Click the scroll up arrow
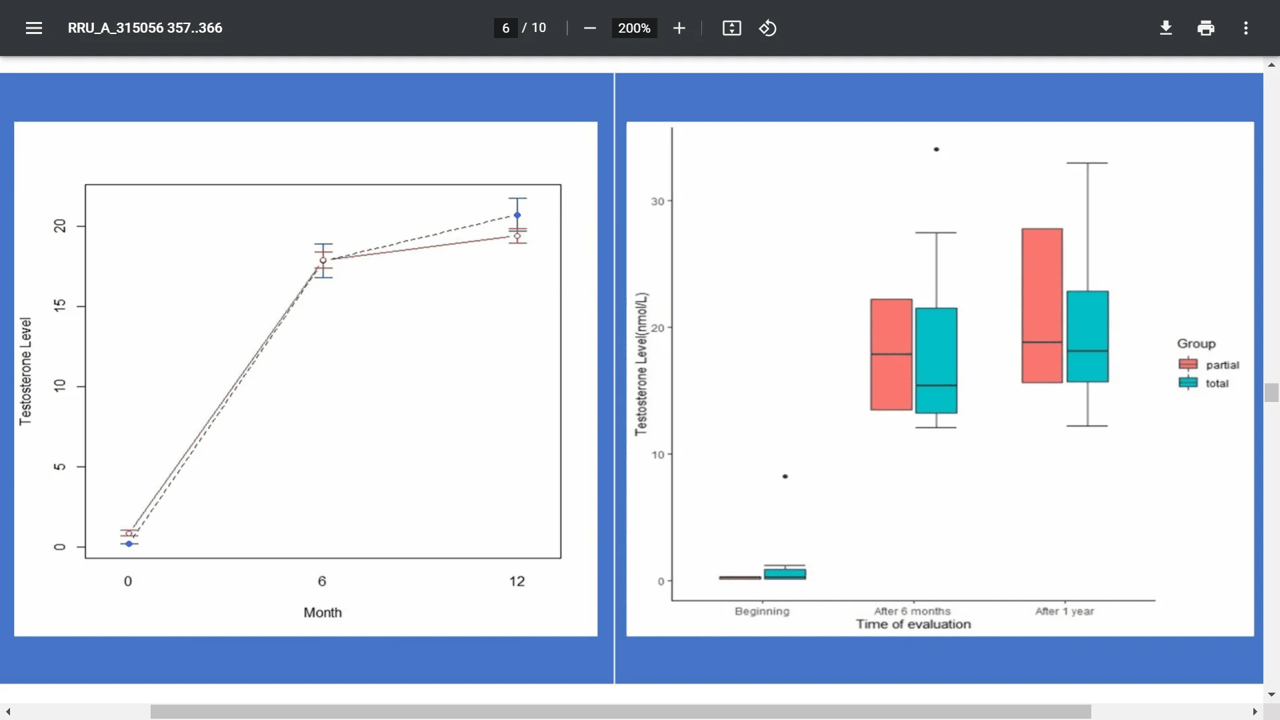The width and height of the screenshot is (1280, 720). (1271, 65)
